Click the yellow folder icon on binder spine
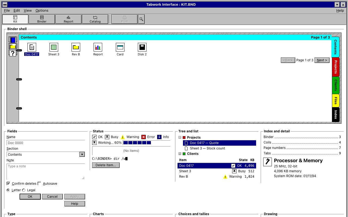This screenshot has width=348, height=217. (x=13, y=46)
